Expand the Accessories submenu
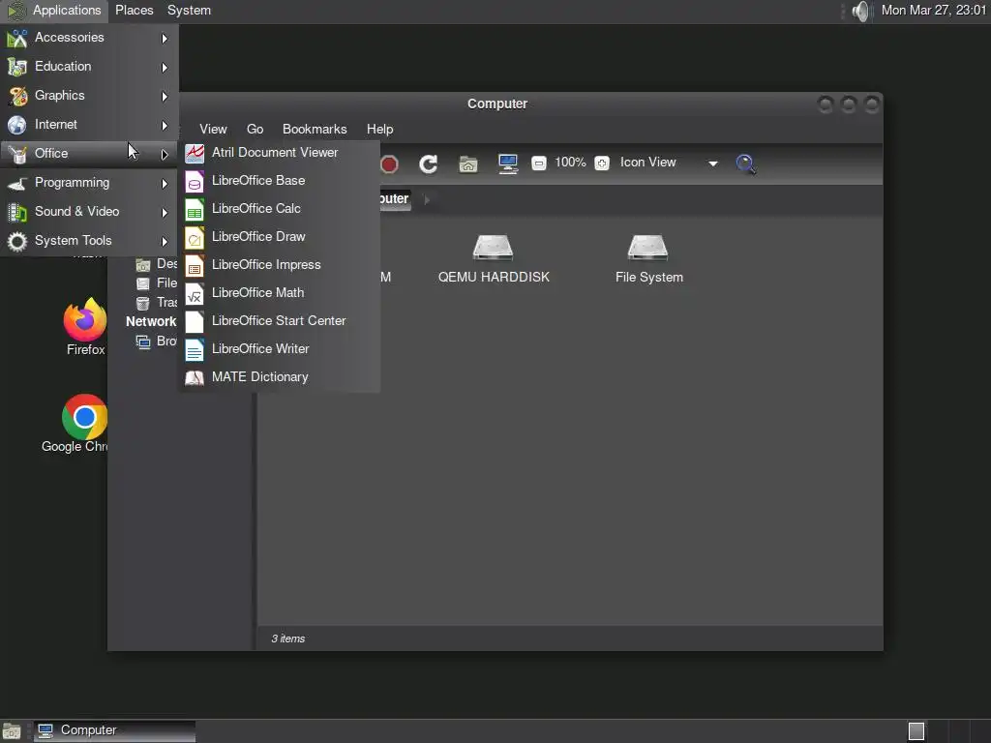The height and width of the screenshot is (743, 991). click(89, 38)
